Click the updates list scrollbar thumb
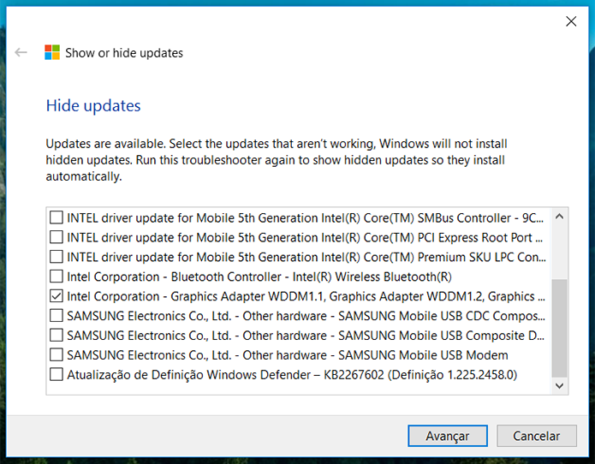This screenshot has height=464, width=595. coord(559,328)
